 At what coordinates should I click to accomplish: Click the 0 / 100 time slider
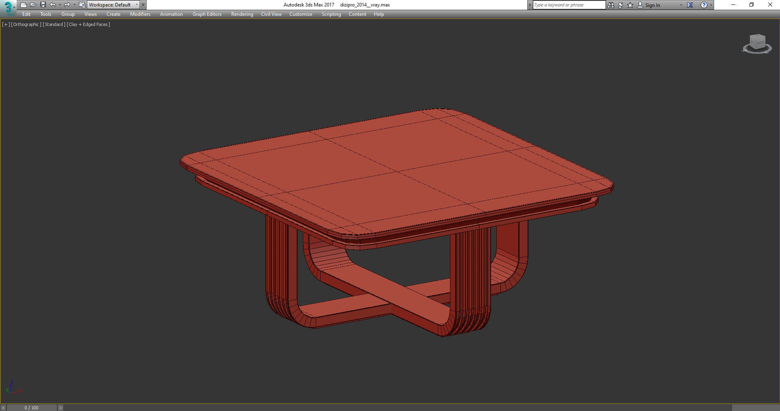32,408
